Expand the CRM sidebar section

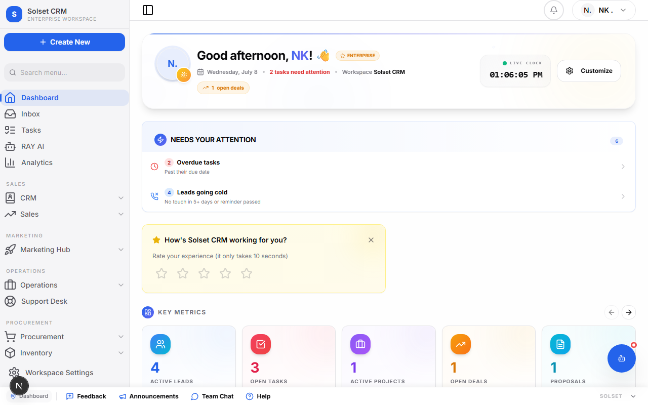64,198
